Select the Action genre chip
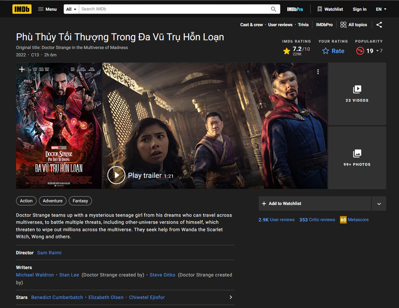Screen dimensions: 399x308 coord(26,201)
